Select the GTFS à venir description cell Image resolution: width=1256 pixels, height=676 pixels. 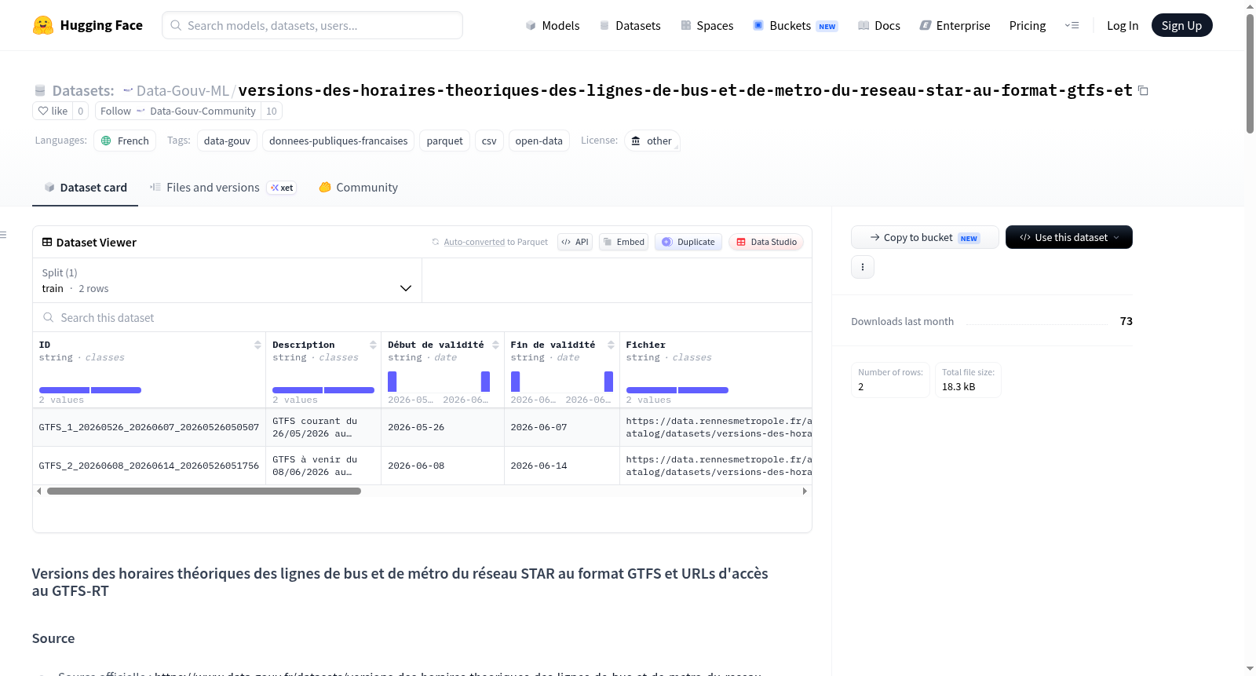pyautogui.click(x=323, y=466)
